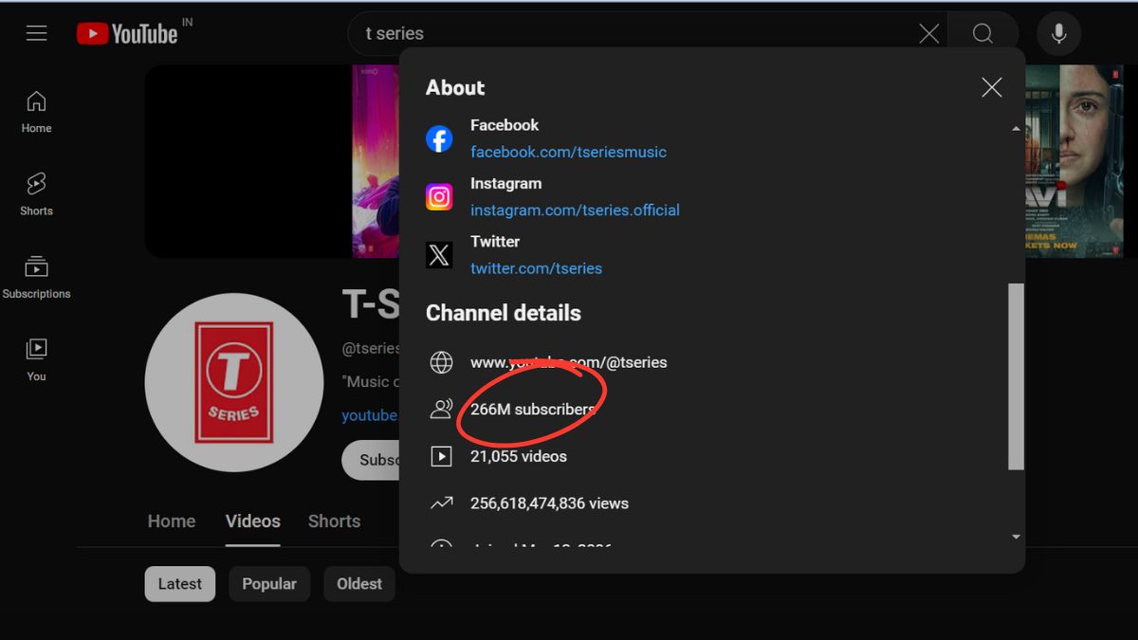
Task: Open the instagram.com/tseries.official link
Action: point(575,210)
